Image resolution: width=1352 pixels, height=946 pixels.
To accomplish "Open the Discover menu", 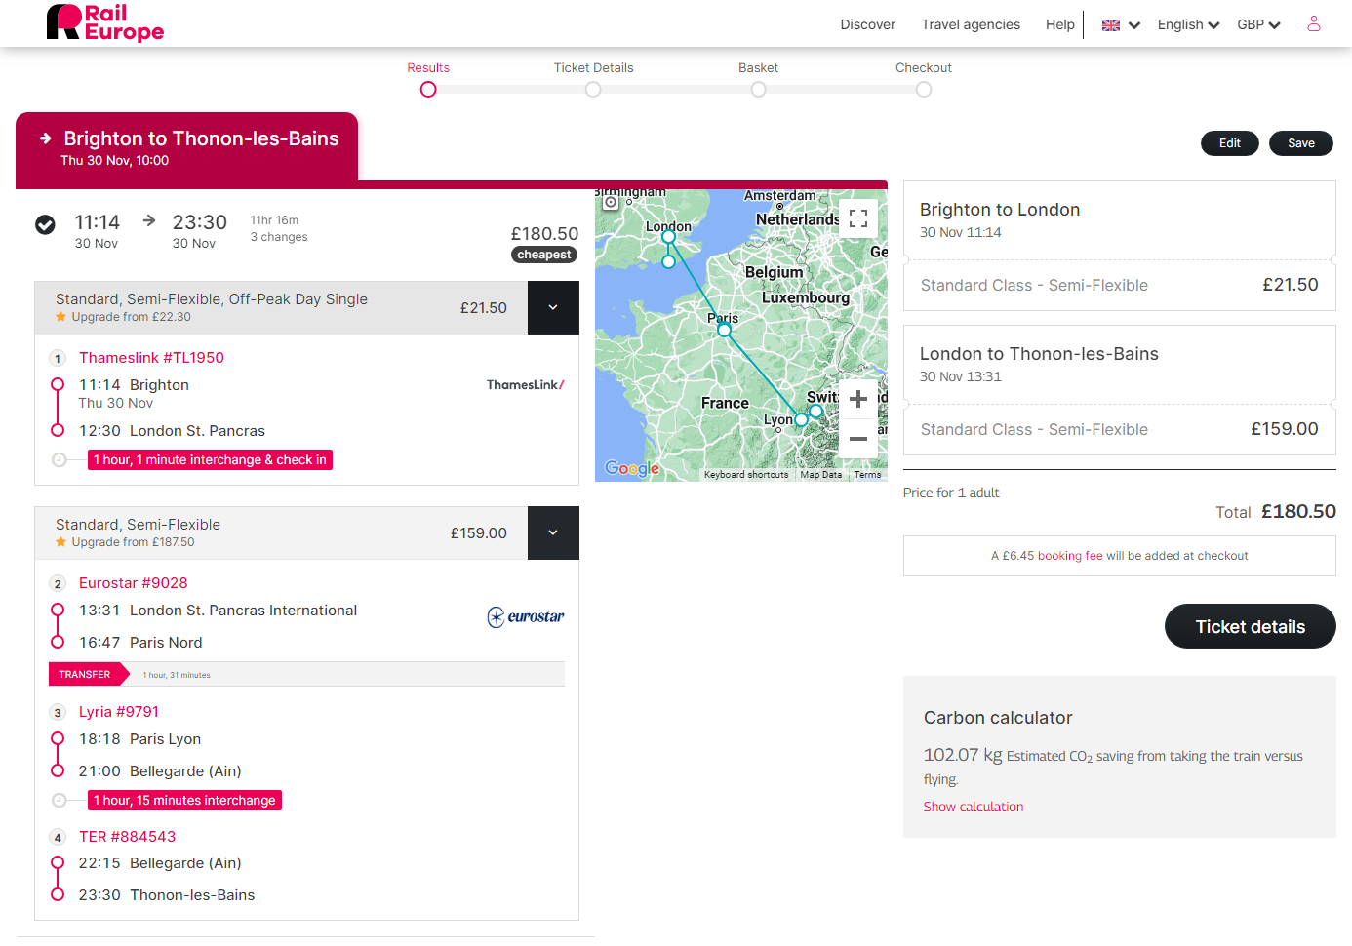I will point(868,24).
